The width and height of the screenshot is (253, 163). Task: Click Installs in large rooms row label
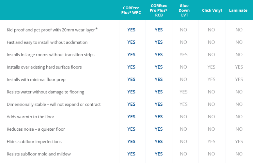[x=51, y=55]
